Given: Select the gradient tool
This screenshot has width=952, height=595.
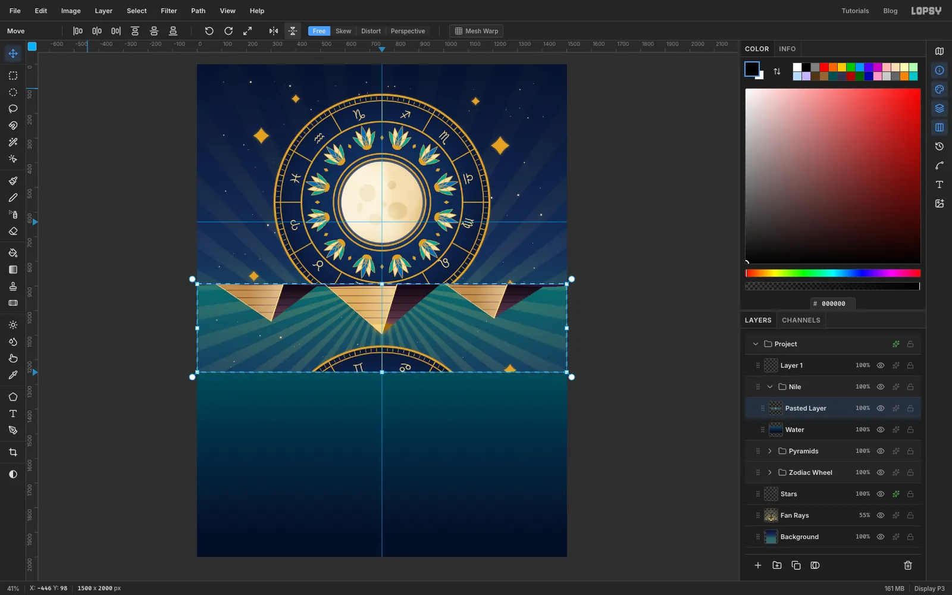Looking at the screenshot, I should click(x=12, y=270).
